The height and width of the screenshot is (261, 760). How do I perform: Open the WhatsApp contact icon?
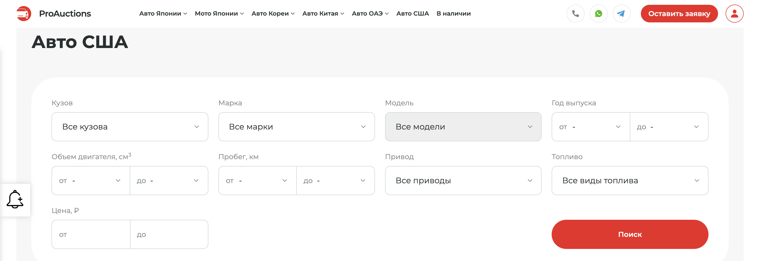pyautogui.click(x=598, y=14)
